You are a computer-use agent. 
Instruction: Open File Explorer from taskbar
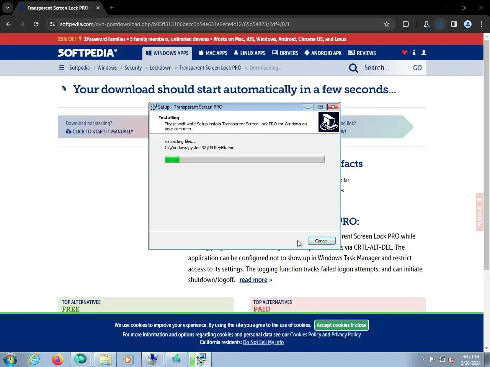[x=105, y=359]
